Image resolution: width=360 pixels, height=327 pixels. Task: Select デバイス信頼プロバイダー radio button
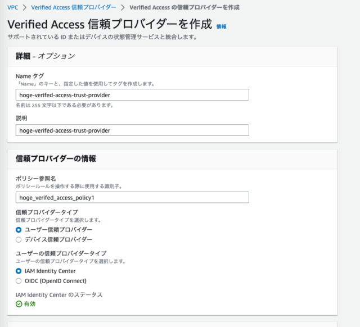pyautogui.click(x=19, y=240)
